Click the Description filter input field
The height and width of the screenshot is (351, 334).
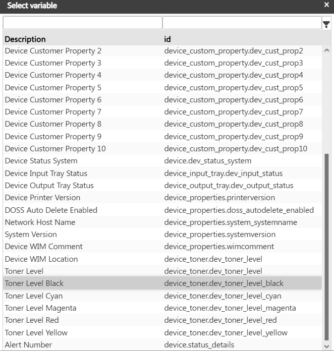point(82,23)
